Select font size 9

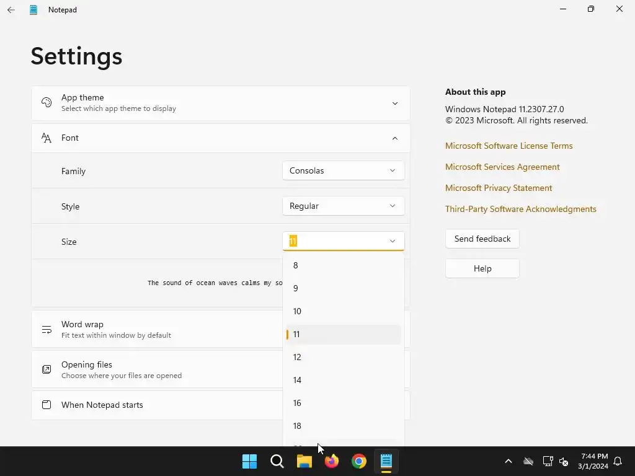(x=344, y=288)
